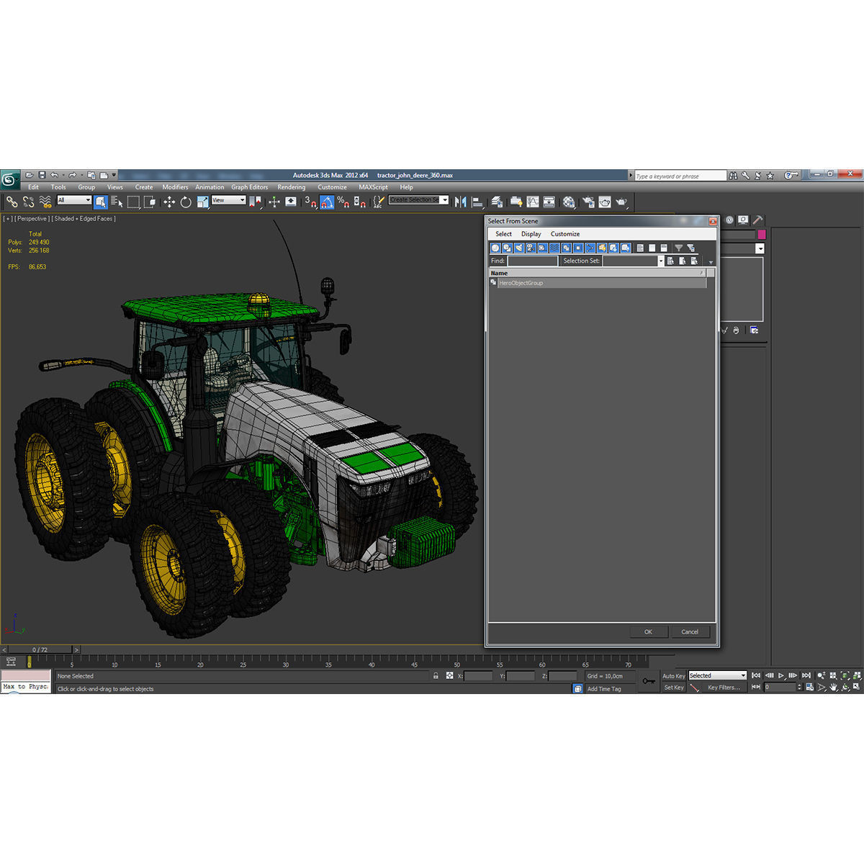Screen dimensions: 864x864
Task: Click the Set Key button
Action: click(x=673, y=688)
